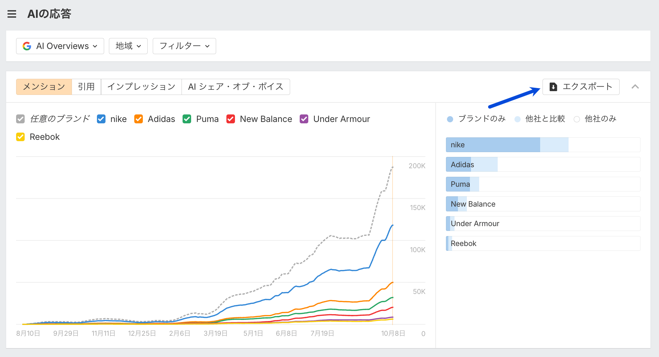This screenshot has height=357, width=659.
Task: Open the hamburger navigation menu
Action: [12, 14]
